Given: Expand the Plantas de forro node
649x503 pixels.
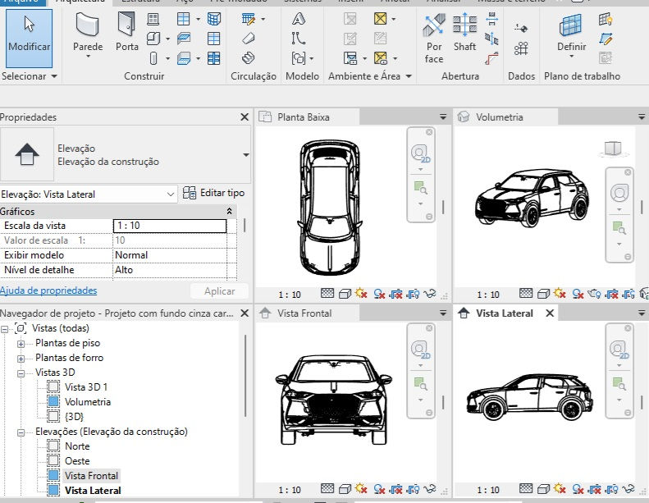Looking at the screenshot, I should 21,359.
